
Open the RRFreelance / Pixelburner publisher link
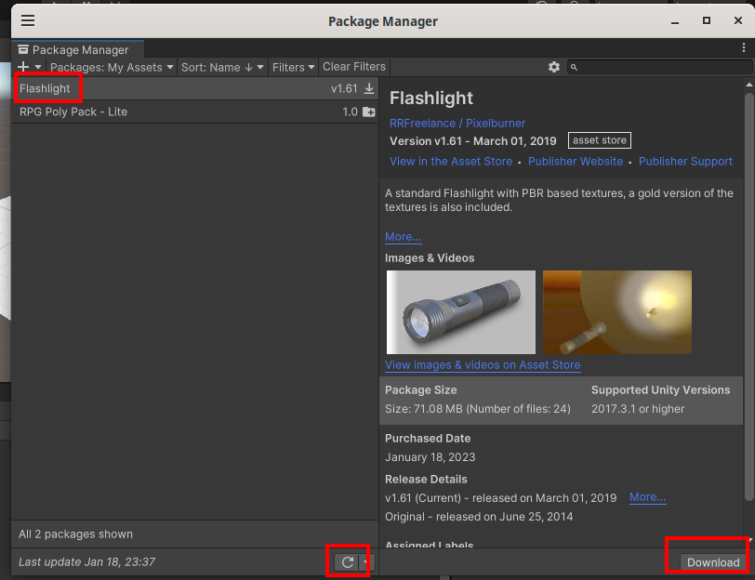[457, 123]
